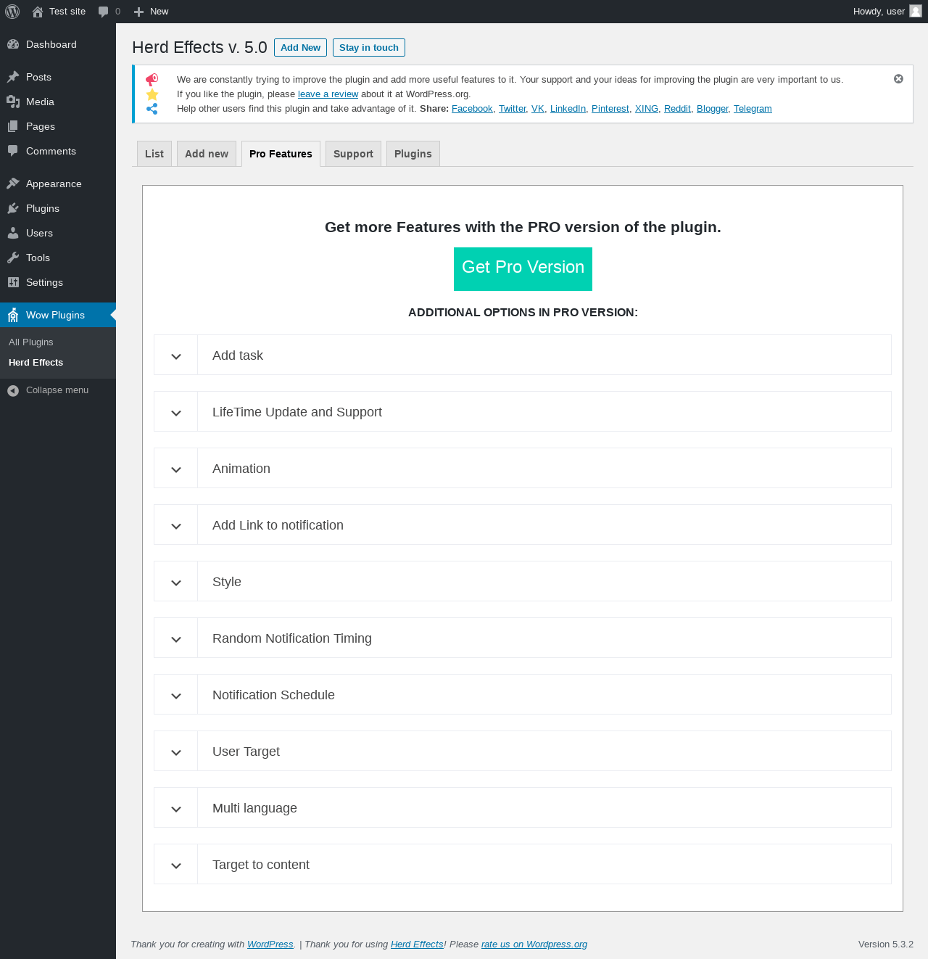The height and width of the screenshot is (959, 928).
Task: Click the Settings sliders icon
Action: 13,282
